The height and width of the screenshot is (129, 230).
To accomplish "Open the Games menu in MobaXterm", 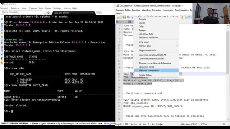I will (48, 8).
